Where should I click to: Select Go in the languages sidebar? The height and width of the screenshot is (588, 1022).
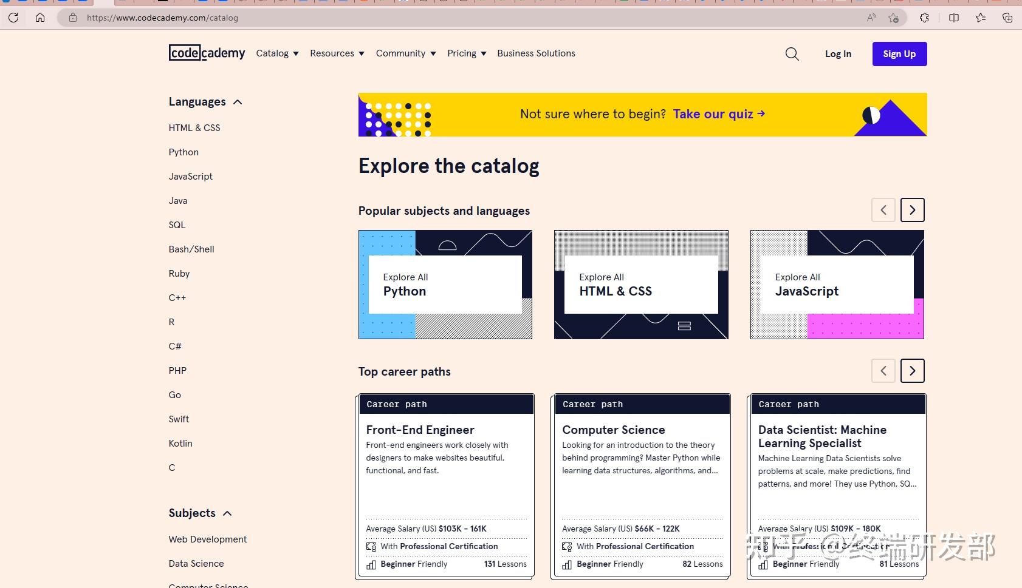click(x=175, y=395)
